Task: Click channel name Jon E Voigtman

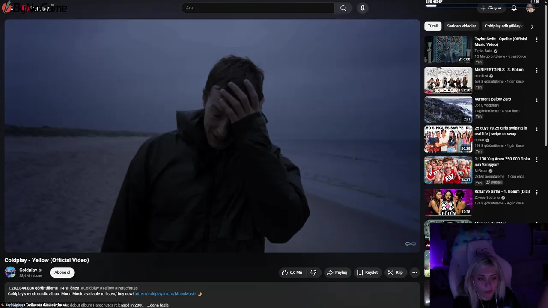Action: pos(486,105)
